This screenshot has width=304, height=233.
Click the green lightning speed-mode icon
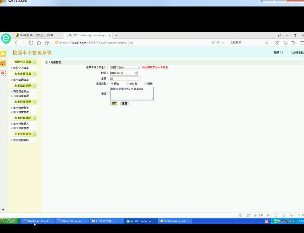coord(218,43)
